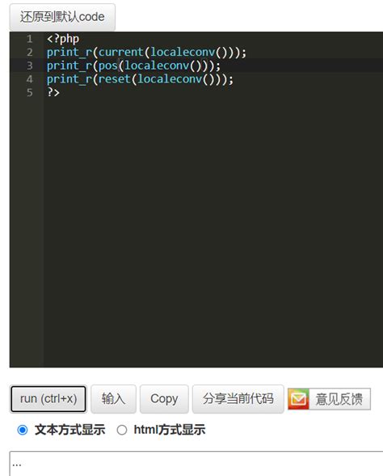
Task: Place cursor on the <?php opening tag
Action: pyautogui.click(x=63, y=39)
